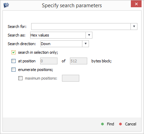Click the green Find dot icon
This screenshot has width=144, height=134.
click(x=102, y=124)
